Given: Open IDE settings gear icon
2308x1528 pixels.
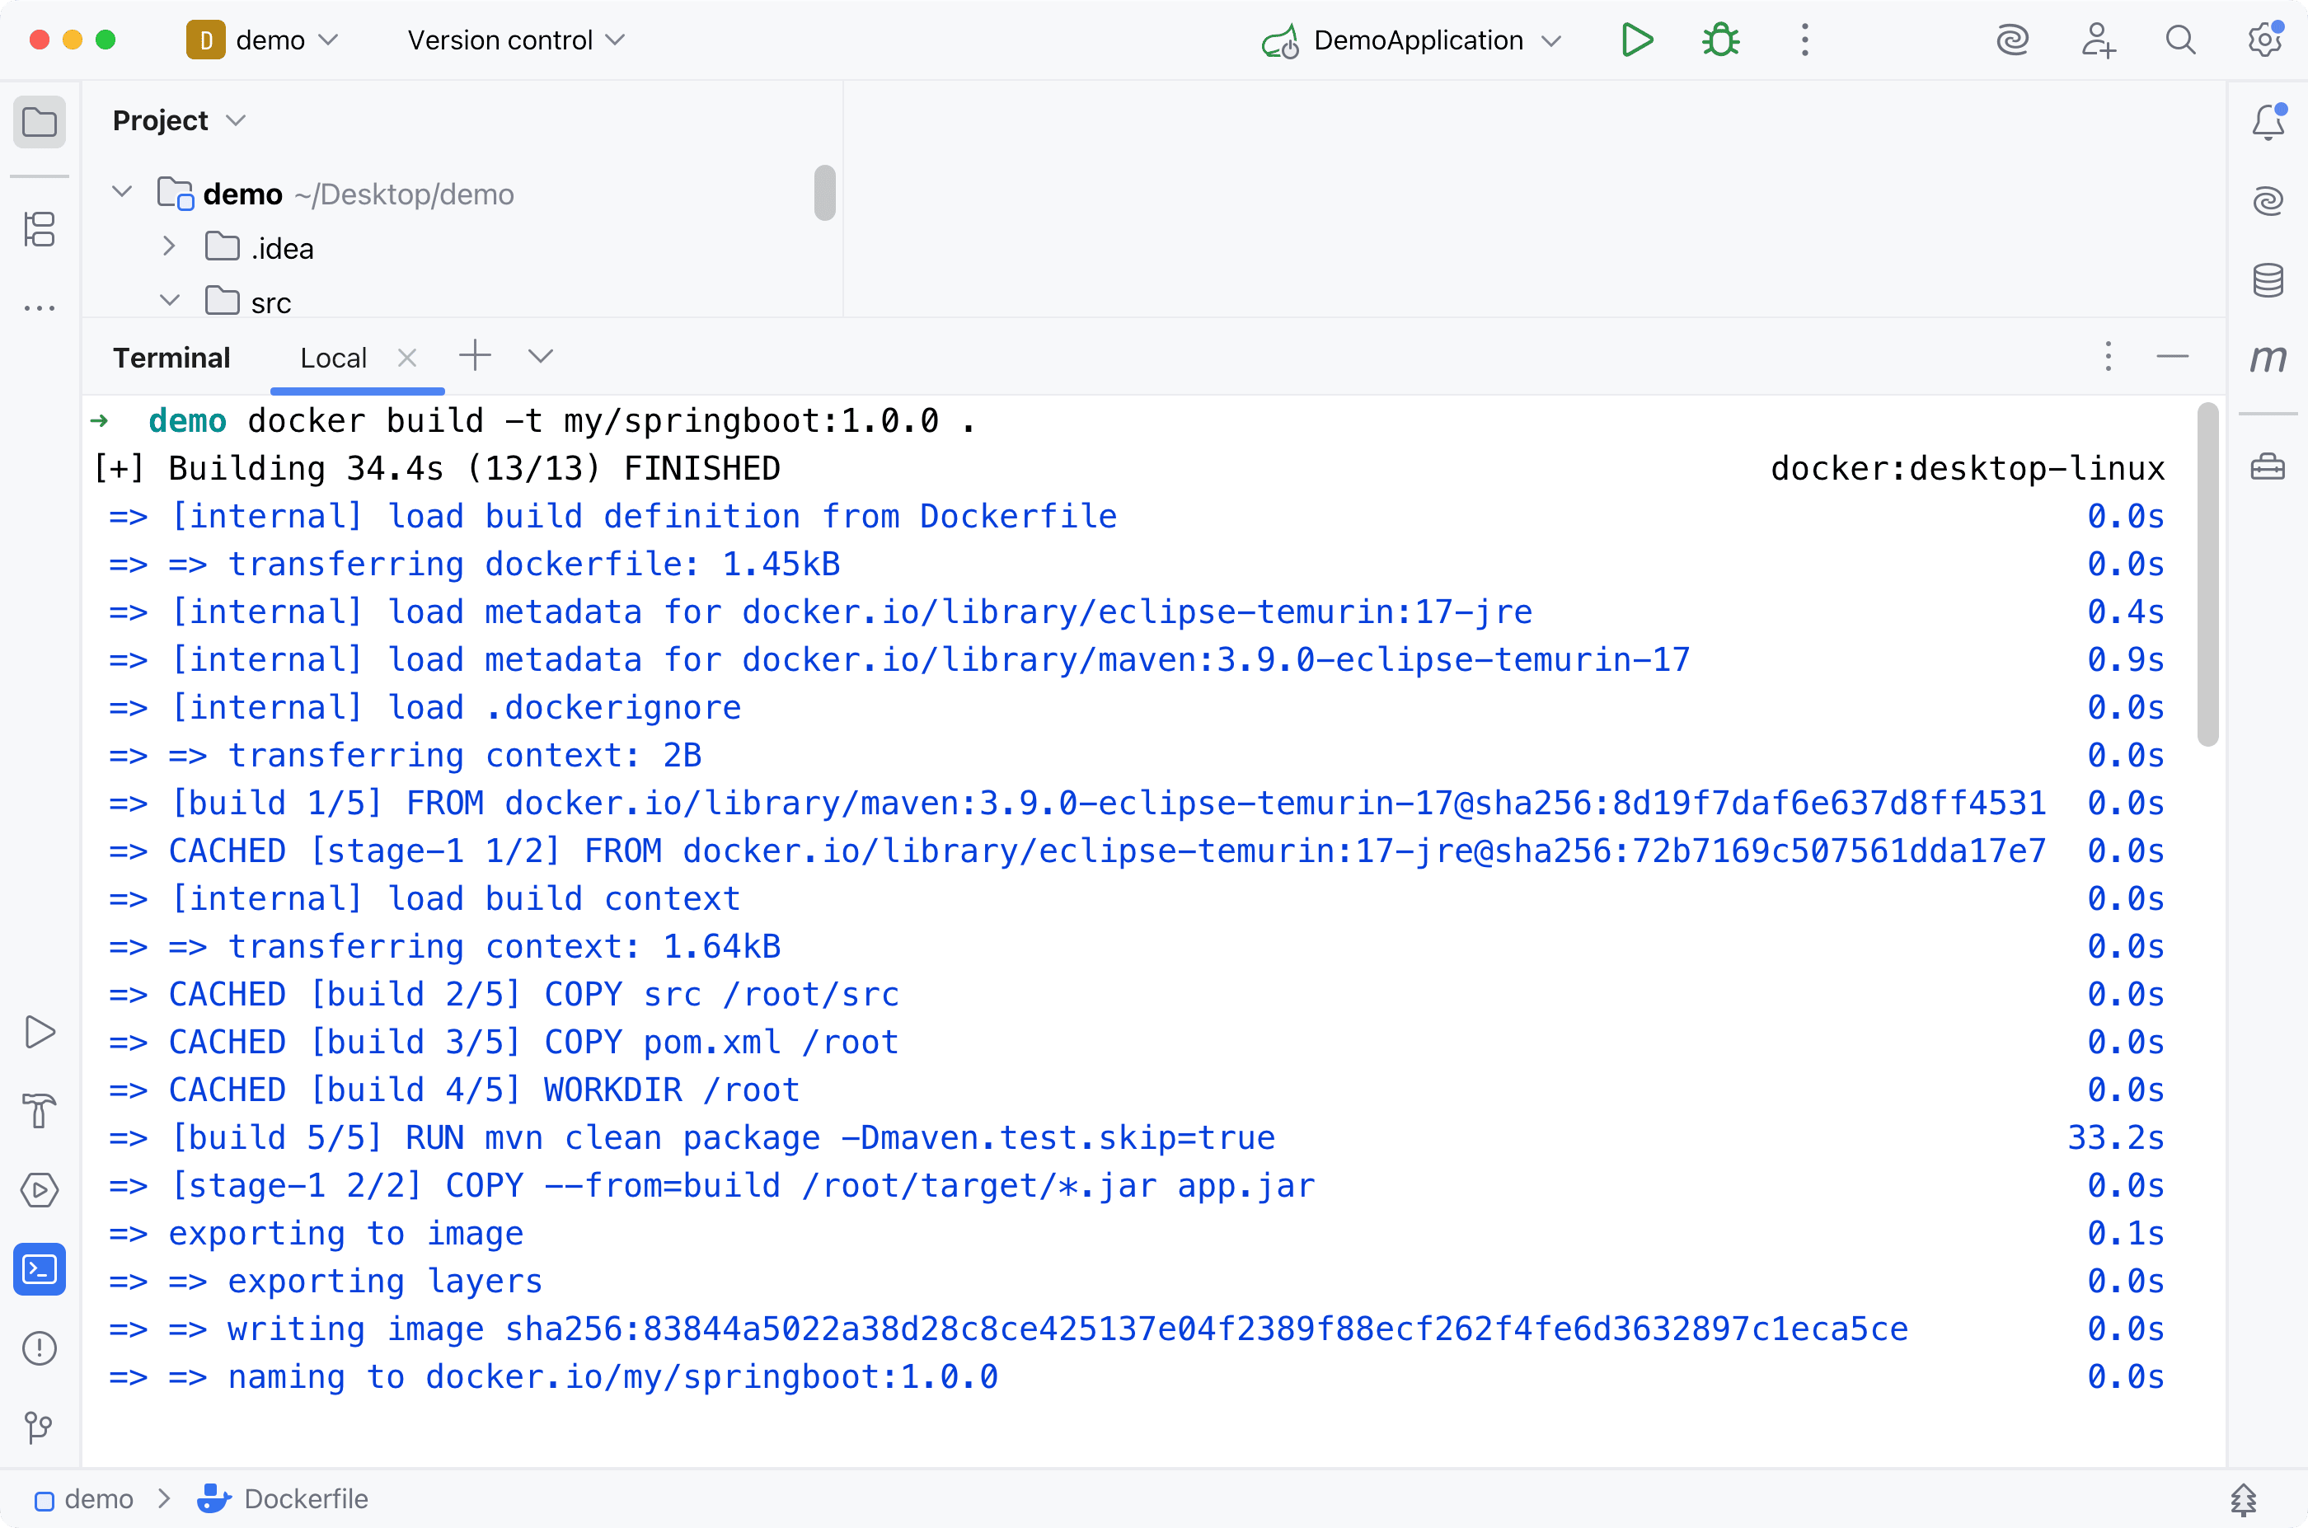Looking at the screenshot, I should (2265, 40).
